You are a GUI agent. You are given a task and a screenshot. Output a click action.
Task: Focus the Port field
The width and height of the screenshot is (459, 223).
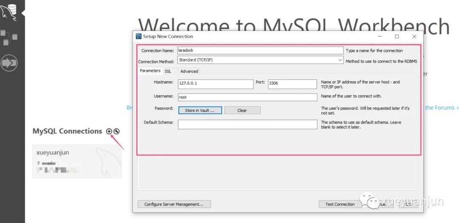292,84
